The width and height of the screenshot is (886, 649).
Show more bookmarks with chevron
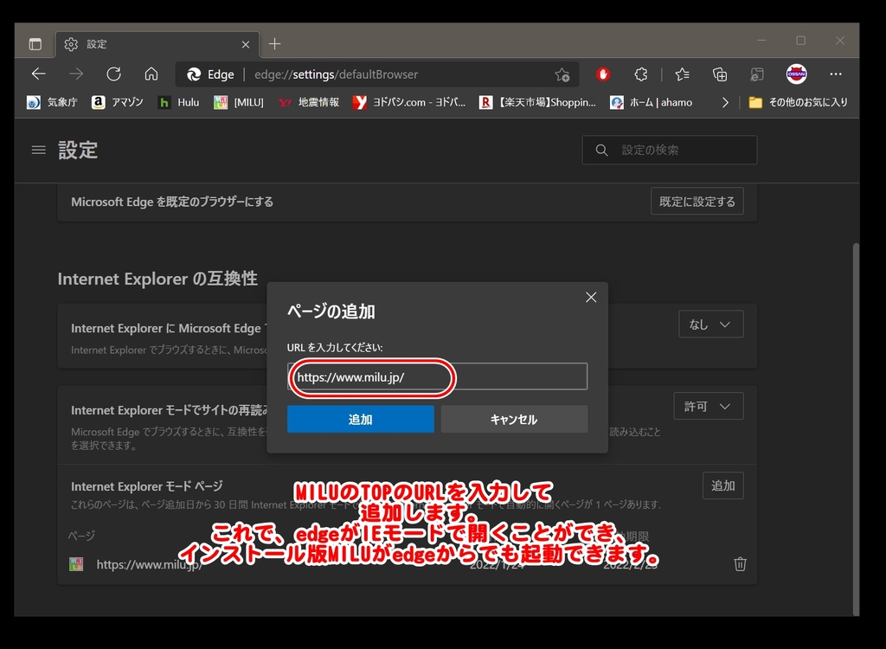[725, 102]
